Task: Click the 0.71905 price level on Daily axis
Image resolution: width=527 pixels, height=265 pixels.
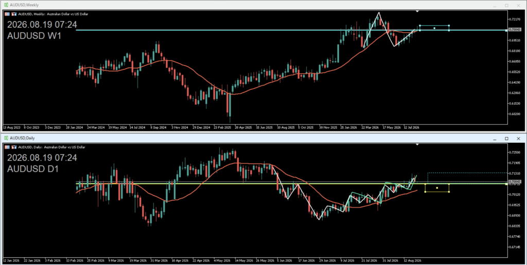Action: point(515,163)
